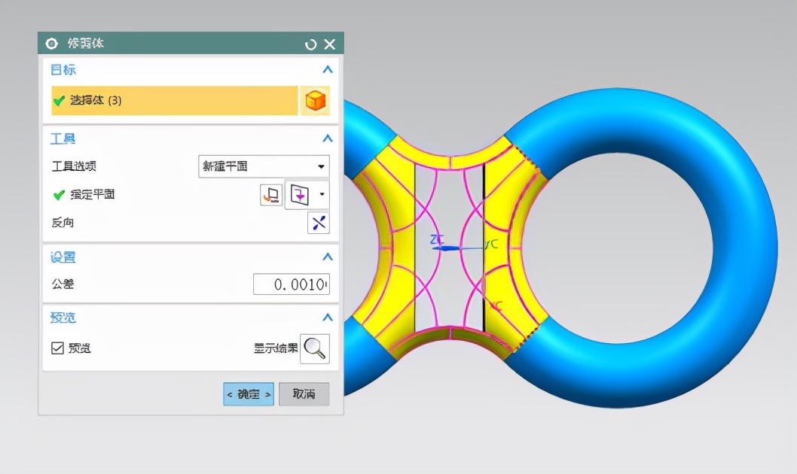
Task: Click the inferred plane type icon
Action: [x=300, y=196]
